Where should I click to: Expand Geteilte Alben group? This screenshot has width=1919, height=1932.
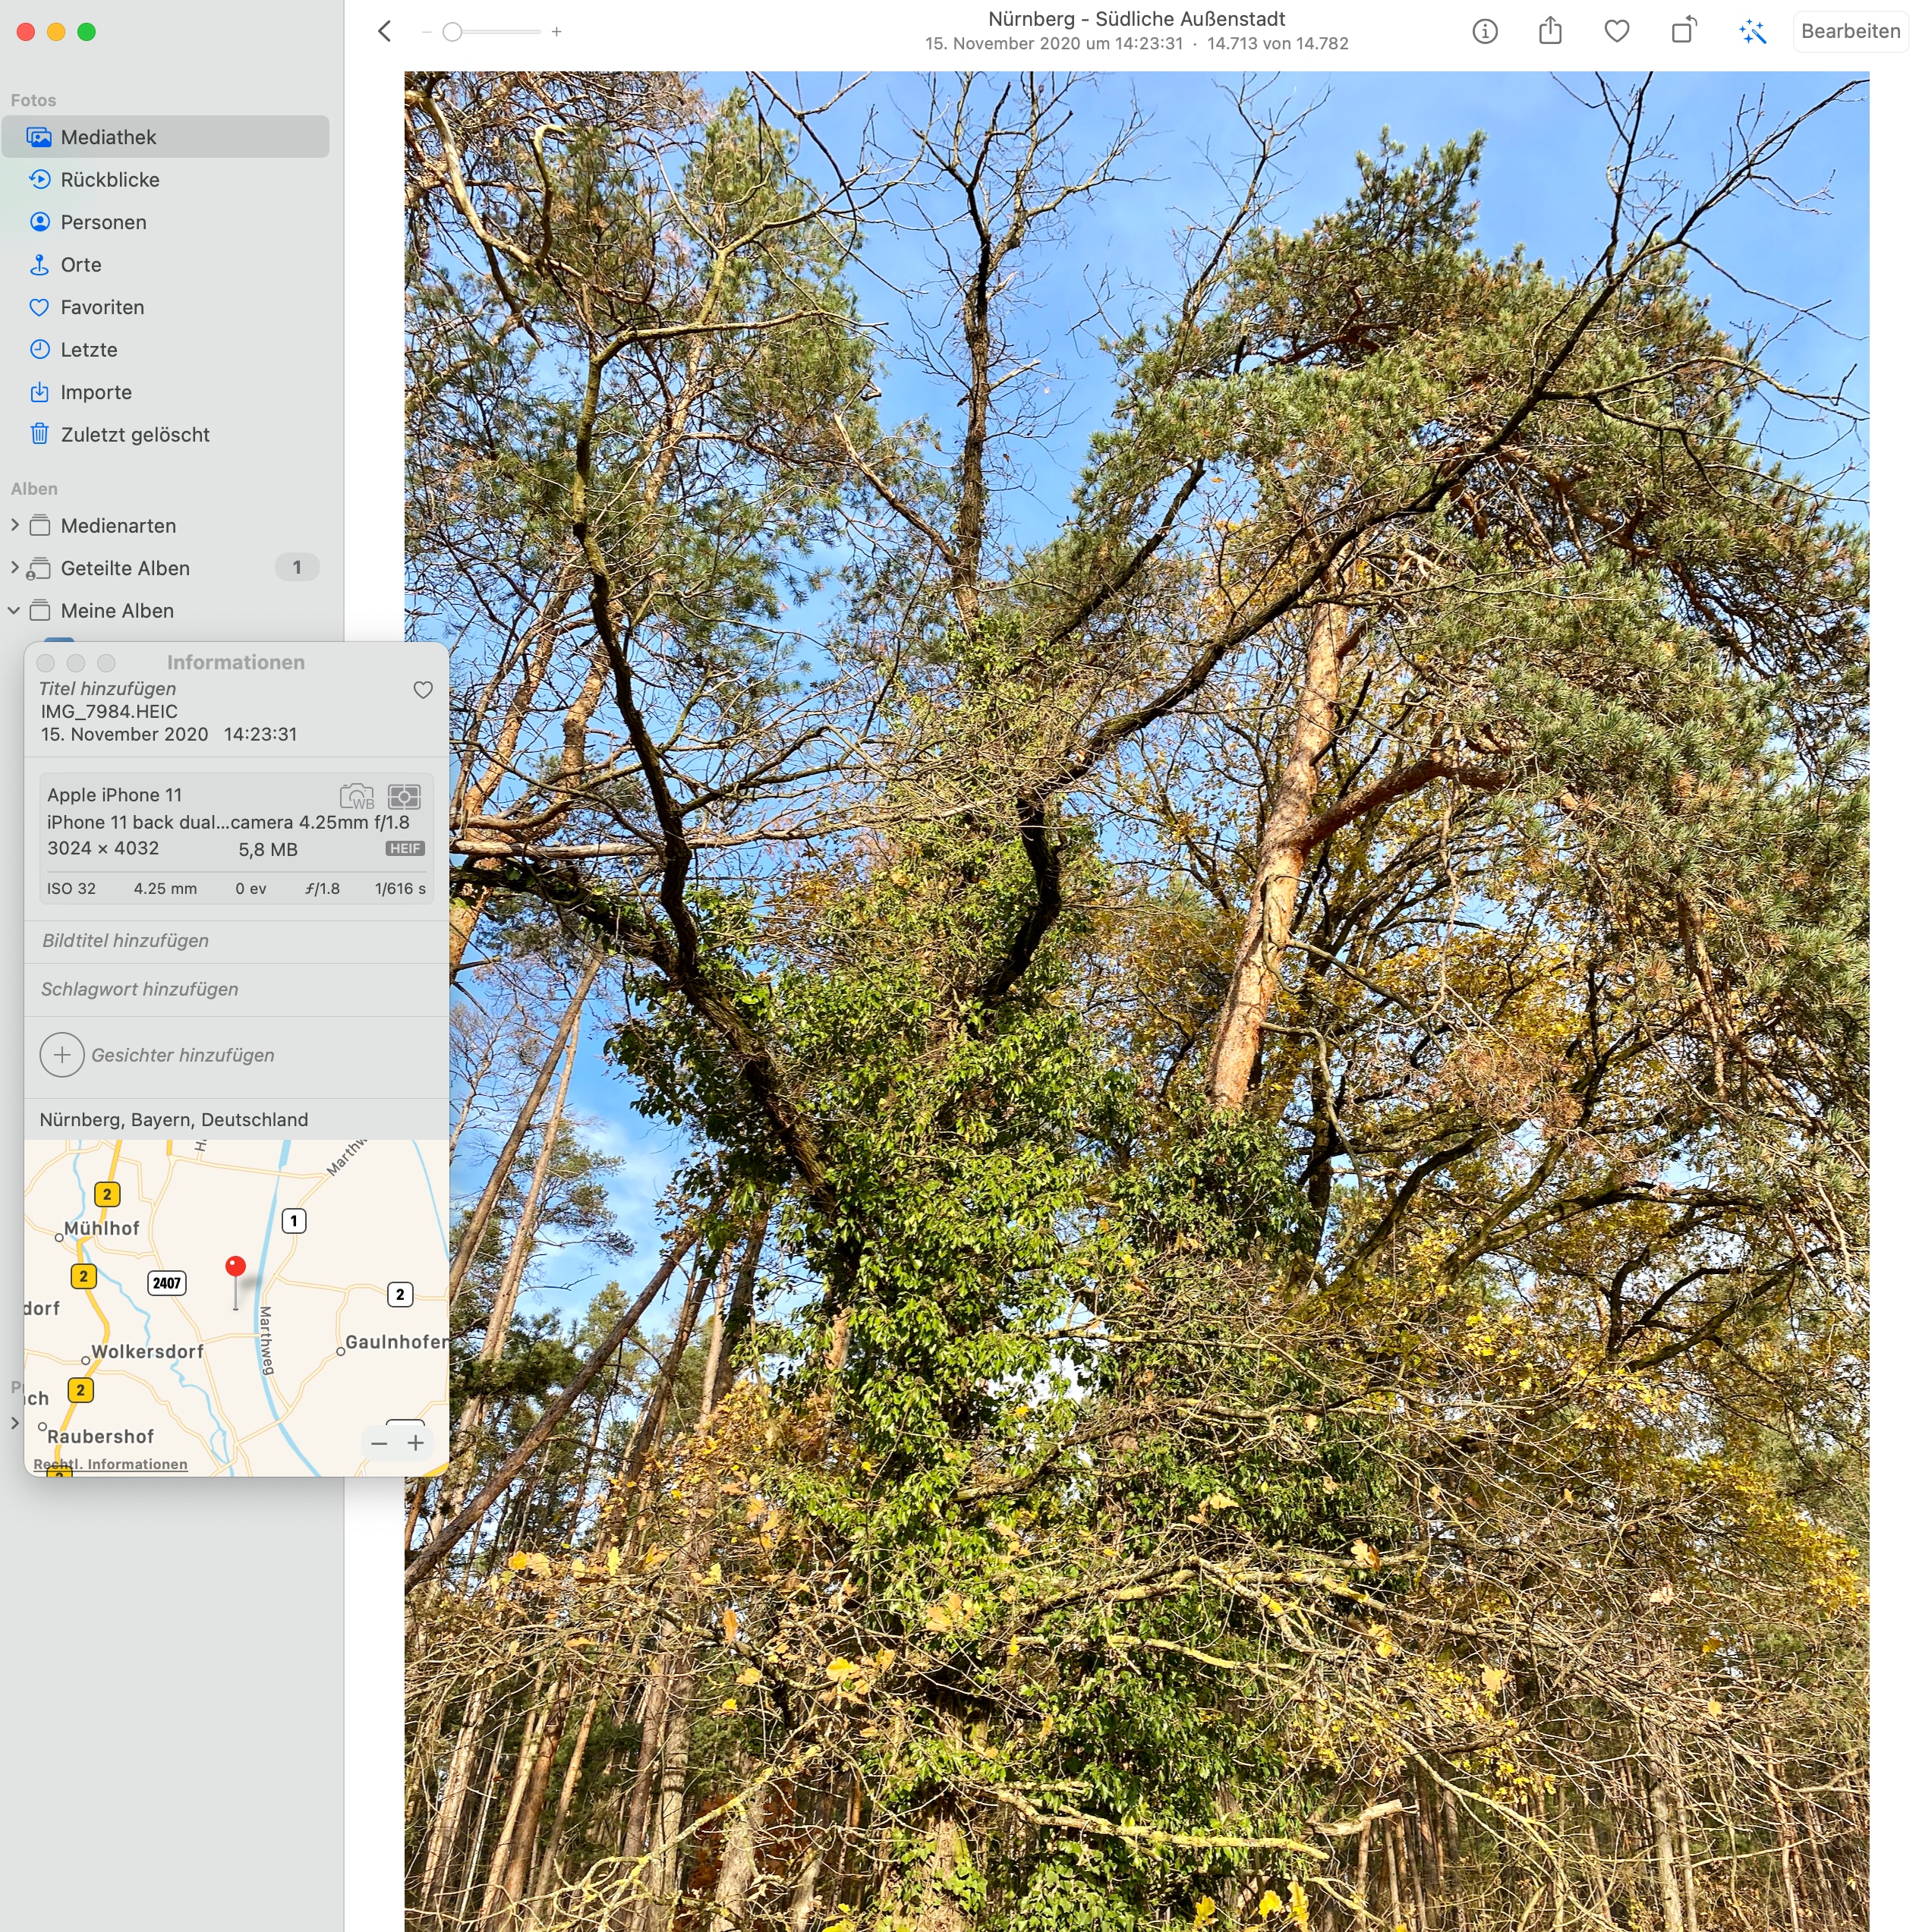pos(14,567)
